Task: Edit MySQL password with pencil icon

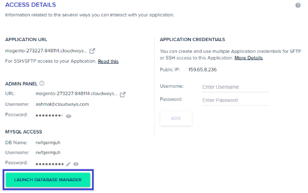Action: point(68,164)
